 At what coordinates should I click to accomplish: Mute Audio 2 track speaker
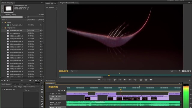pos(51,107)
